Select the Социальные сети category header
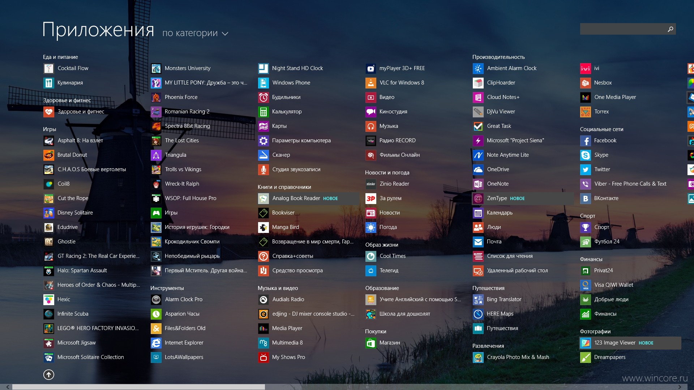 click(x=601, y=129)
